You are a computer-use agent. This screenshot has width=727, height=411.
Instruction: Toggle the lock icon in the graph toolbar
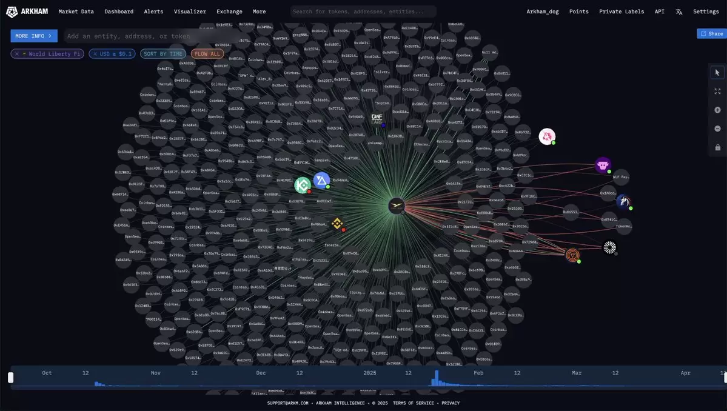717,147
